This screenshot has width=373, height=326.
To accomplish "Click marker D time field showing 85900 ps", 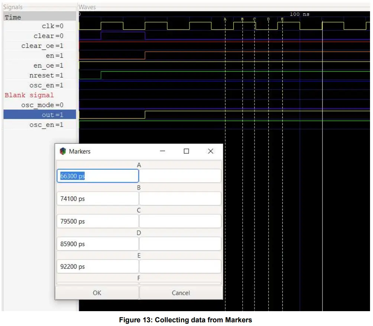I will tap(98, 244).
